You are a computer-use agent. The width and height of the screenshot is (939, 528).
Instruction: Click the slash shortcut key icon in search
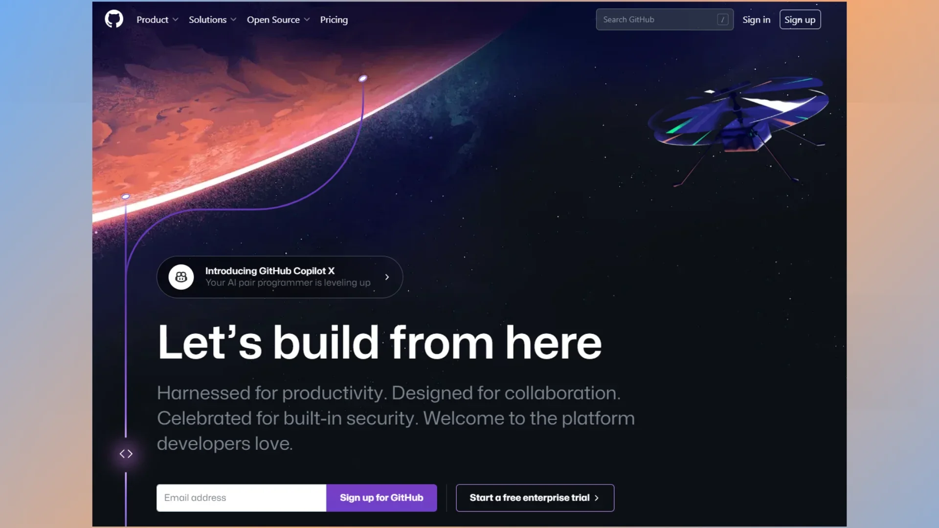pos(722,20)
